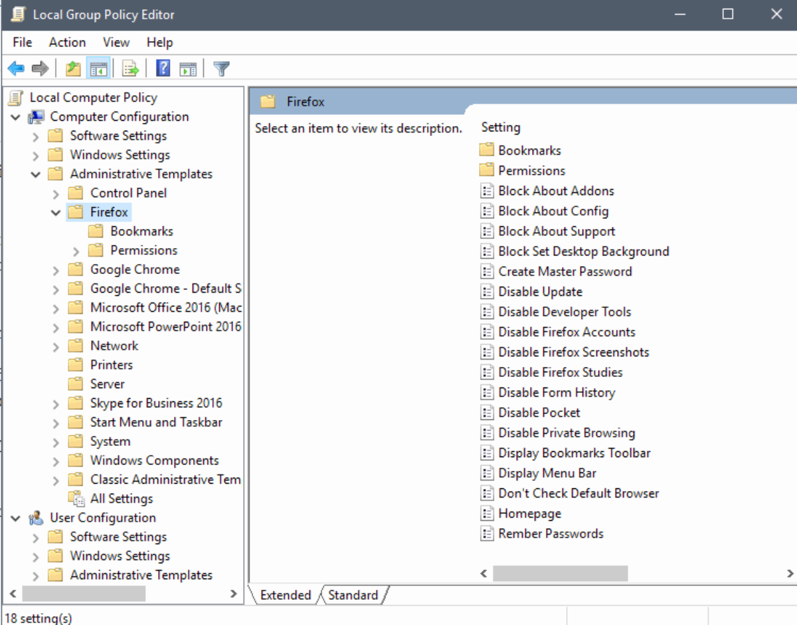Click the Export List toolbar icon

(x=130, y=68)
